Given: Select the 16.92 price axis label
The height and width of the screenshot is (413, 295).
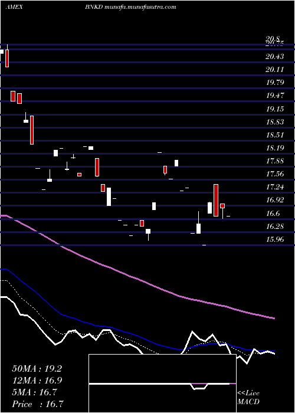Looking at the screenshot, I should 275,200.
